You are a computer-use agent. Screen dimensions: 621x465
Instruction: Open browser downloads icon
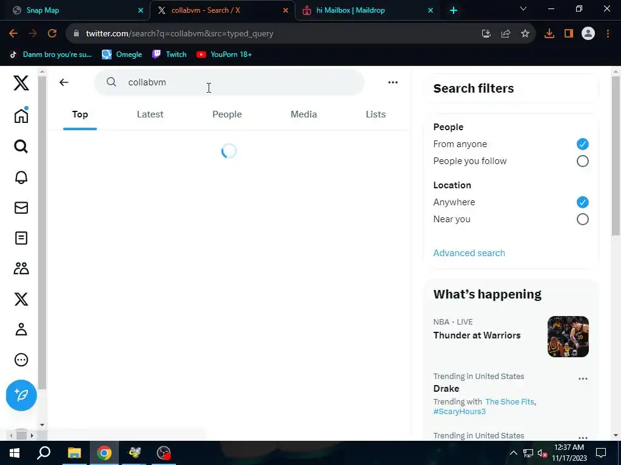tap(549, 34)
